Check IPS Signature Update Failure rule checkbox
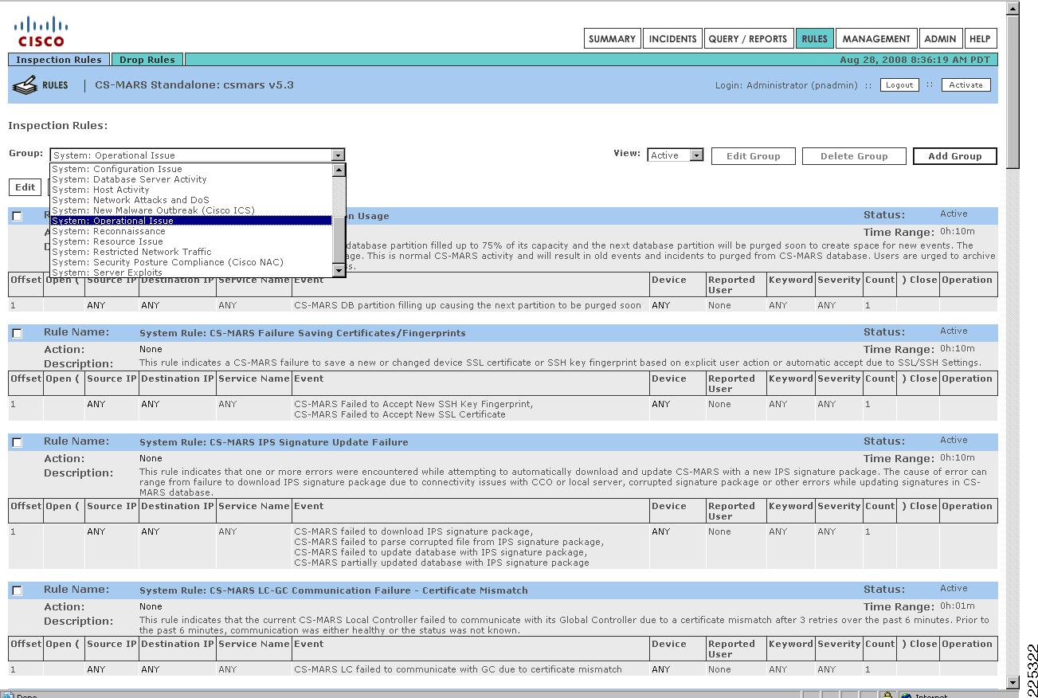Viewport: 1038px width, 698px height. coord(17,442)
